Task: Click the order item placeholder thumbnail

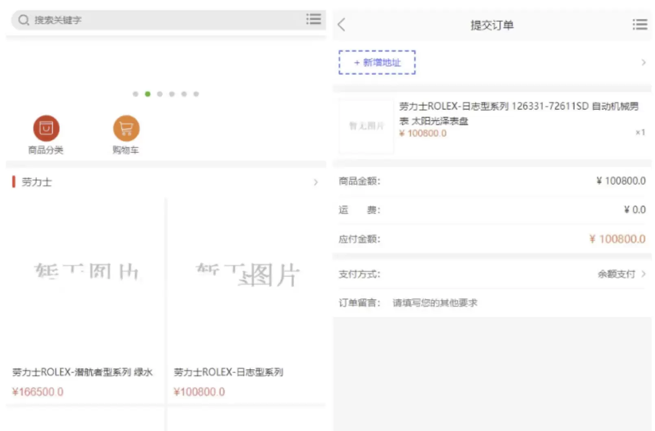Action: click(x=366, y=126)
